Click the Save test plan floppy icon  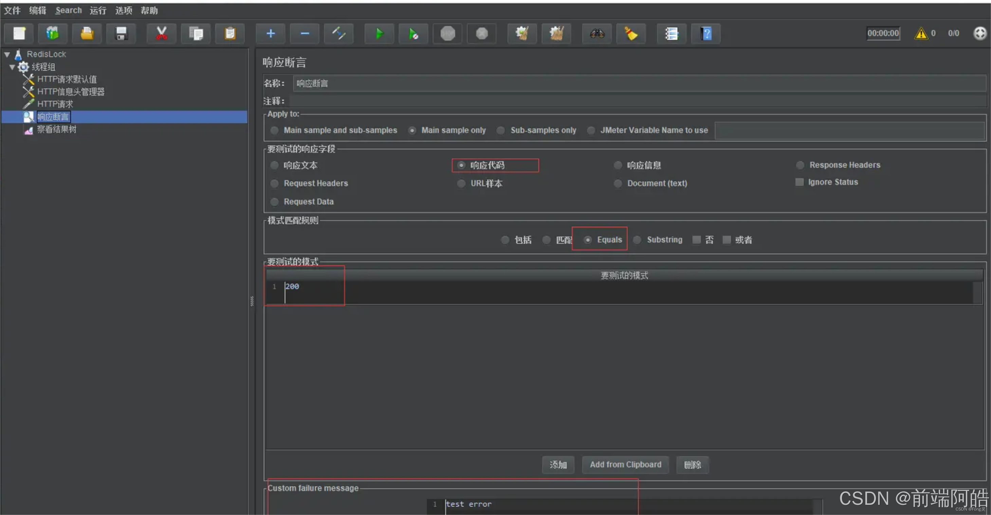pos(121,34)
